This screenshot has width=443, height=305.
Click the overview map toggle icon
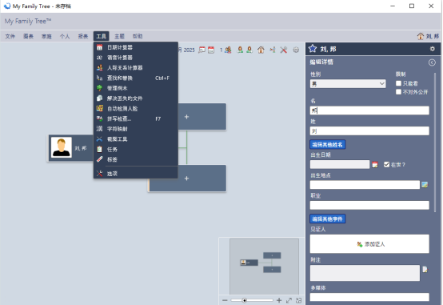point(298,300)
